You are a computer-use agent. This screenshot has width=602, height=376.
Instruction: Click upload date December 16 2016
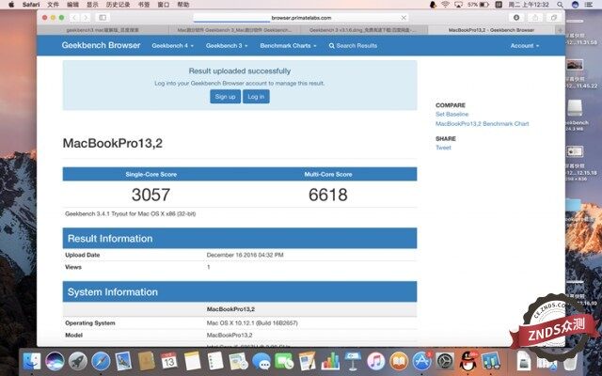coord(245,255)
